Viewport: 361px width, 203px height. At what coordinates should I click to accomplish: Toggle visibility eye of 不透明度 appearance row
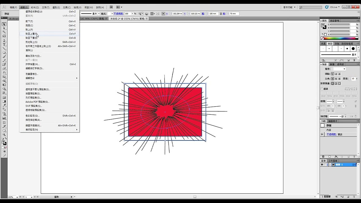tap(322, 134)
